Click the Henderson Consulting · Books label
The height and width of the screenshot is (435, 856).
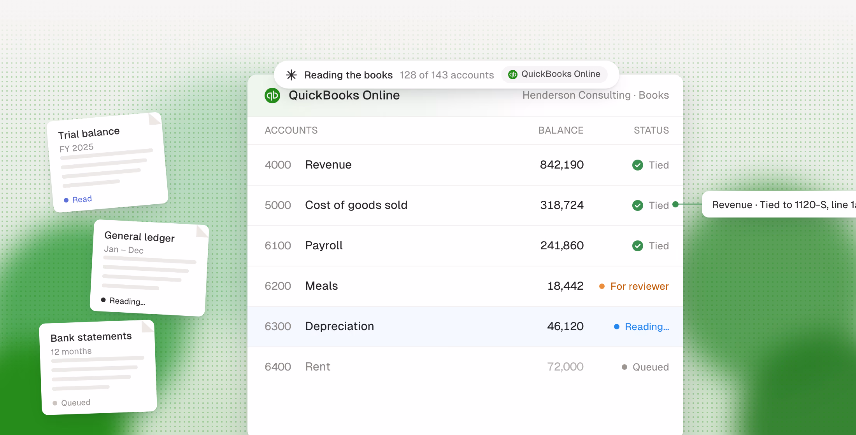click(x=596, y=95)
